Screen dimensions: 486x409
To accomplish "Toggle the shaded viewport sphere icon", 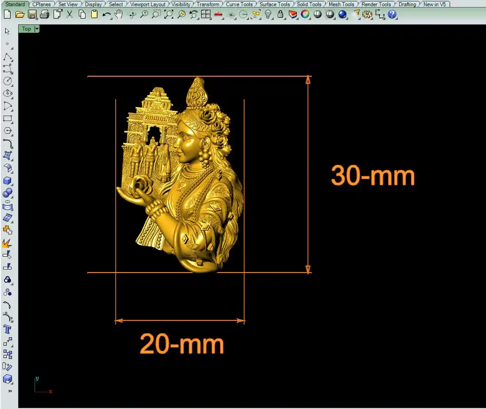I will click(318, 14).
